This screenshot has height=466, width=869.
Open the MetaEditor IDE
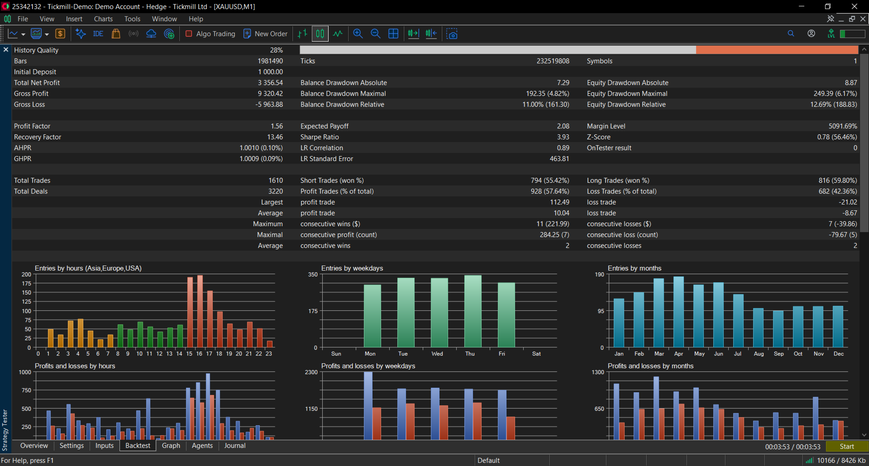point(98,34)
